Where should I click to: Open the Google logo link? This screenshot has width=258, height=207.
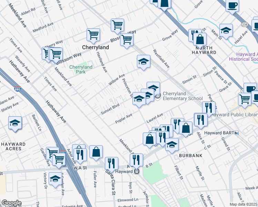point(11,203)
